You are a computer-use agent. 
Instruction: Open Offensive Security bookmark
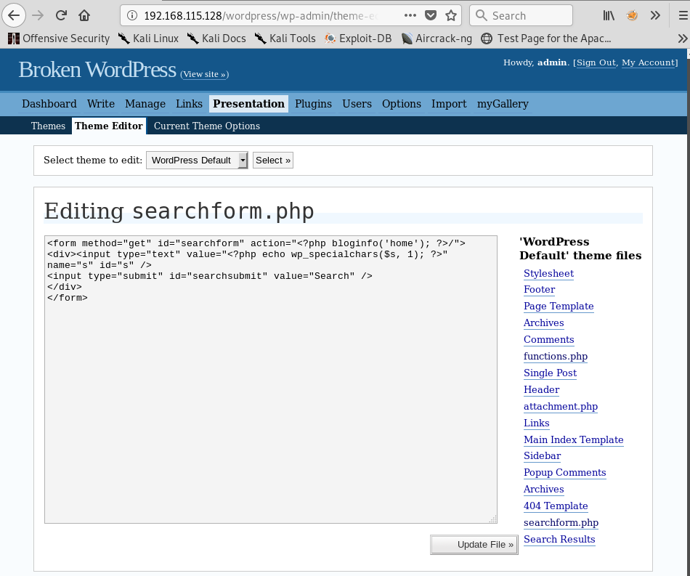tap(59, 38)
